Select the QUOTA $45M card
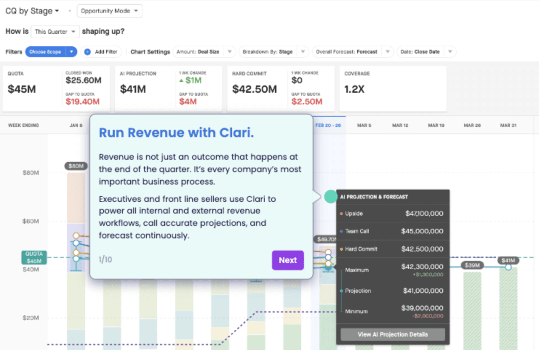The width and height of the screenshot is (539, 350). coord(56,89)
